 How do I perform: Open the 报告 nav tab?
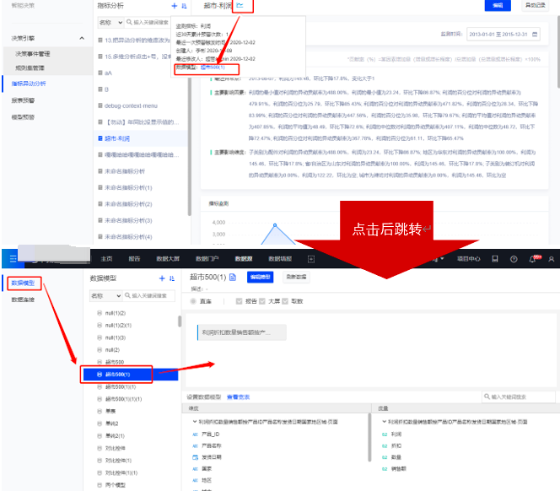coord(134,259)
